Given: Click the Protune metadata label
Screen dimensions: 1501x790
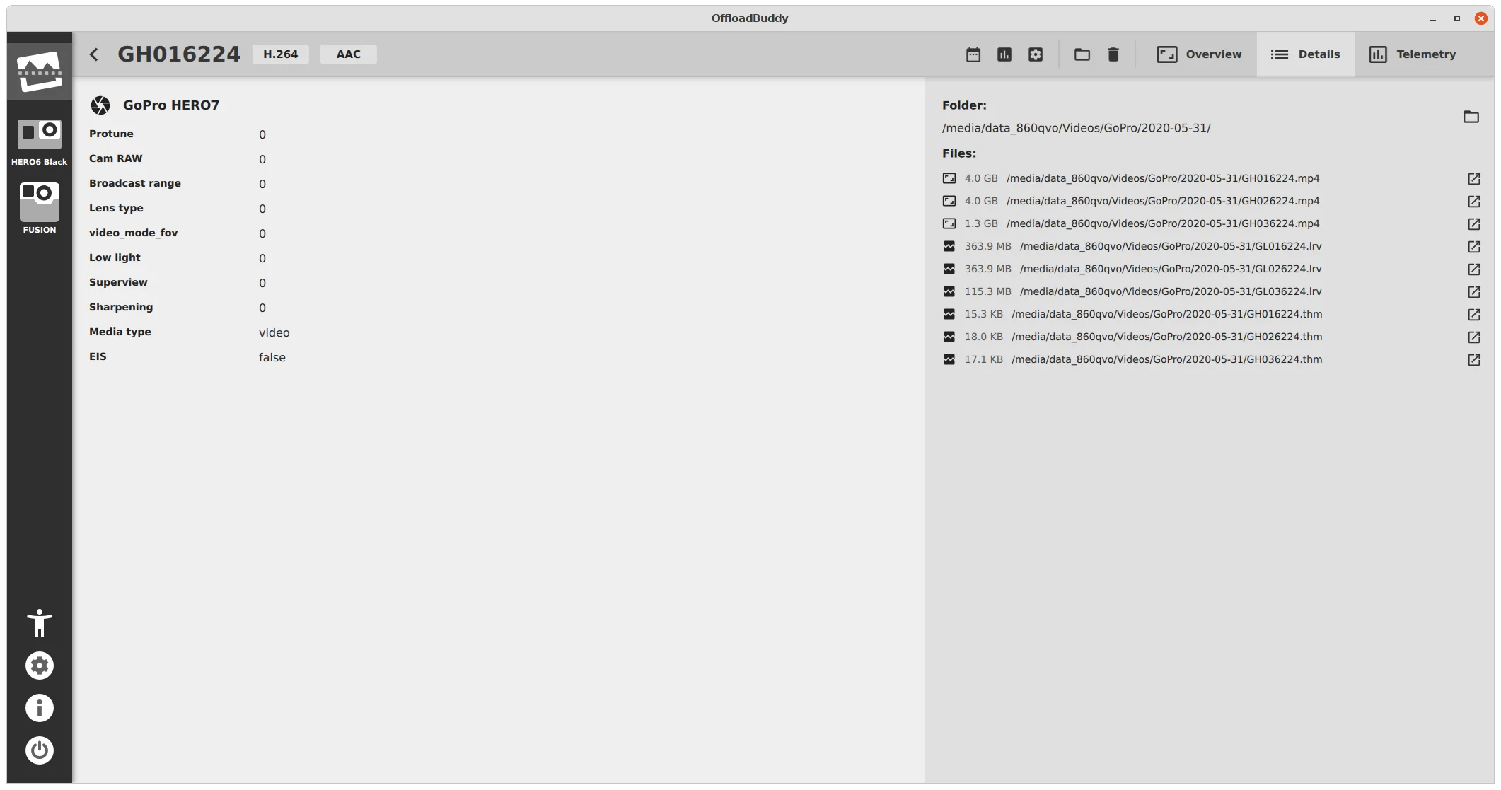Looking at the screenshot, I should click(111, 134).
